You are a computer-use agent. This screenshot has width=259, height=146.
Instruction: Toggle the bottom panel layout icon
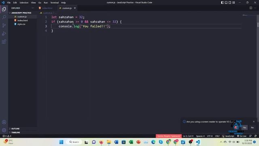(x=226, y=2)
